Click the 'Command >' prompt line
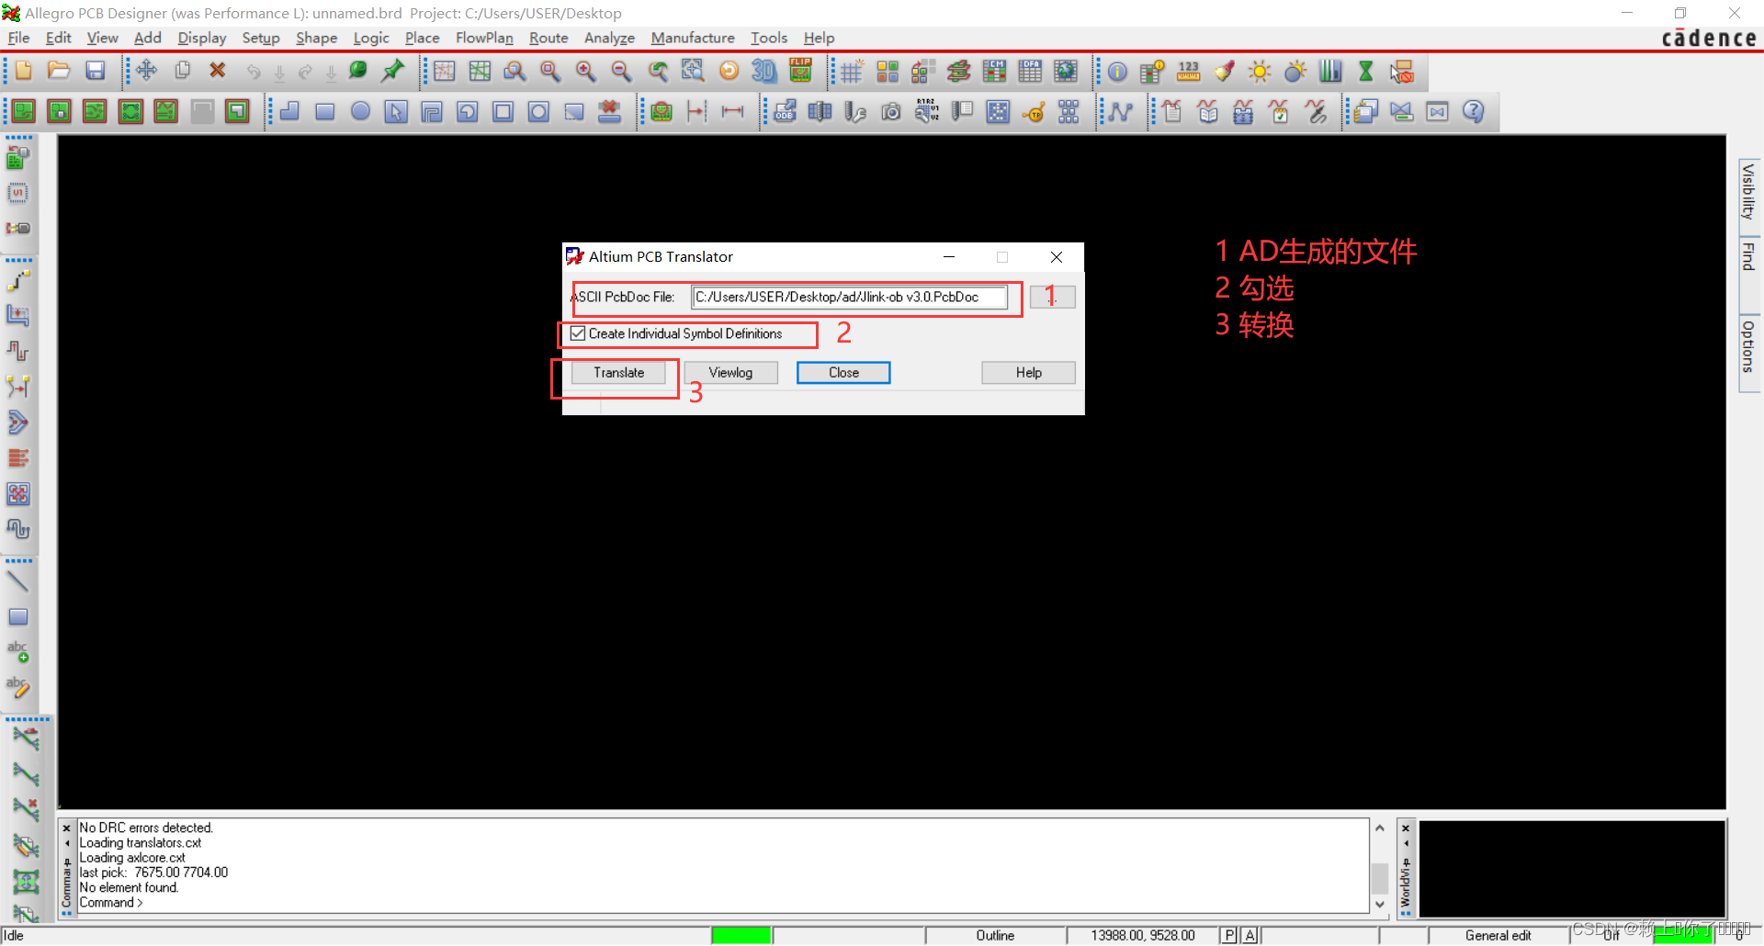Screen dimensions: 1764x946 pyautogui.click(x=111, y=903)
